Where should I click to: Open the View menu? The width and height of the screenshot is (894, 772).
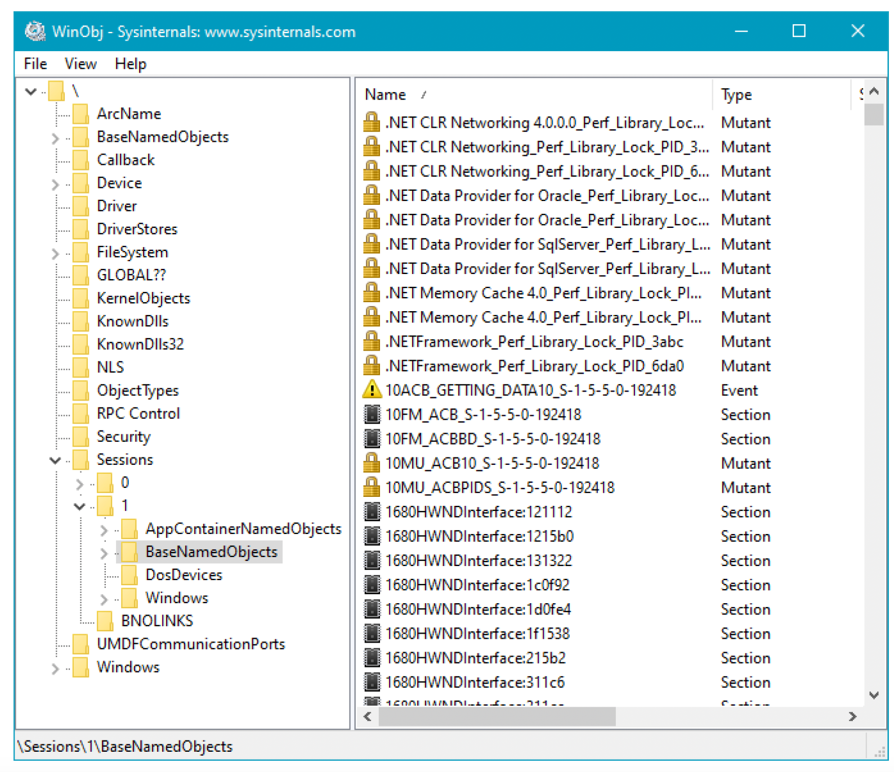coord(81,64)
